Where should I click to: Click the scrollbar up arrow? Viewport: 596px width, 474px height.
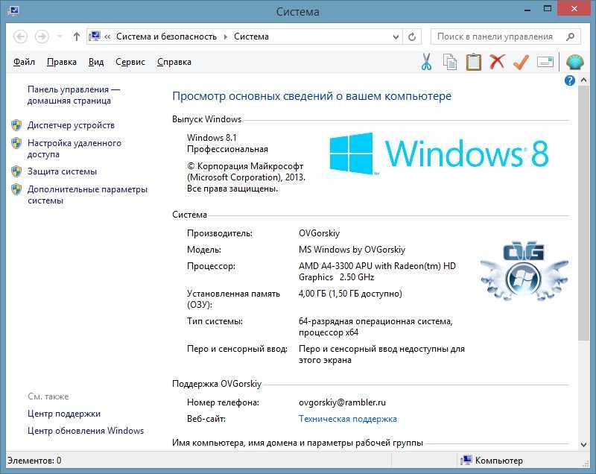(x=584, y=80)
